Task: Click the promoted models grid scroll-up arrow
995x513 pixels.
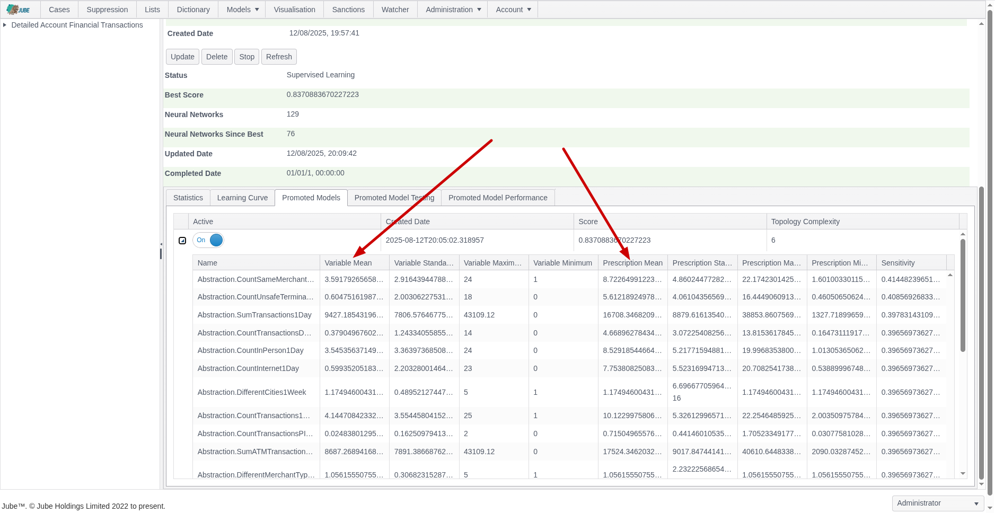Action: tap(963, 234)
